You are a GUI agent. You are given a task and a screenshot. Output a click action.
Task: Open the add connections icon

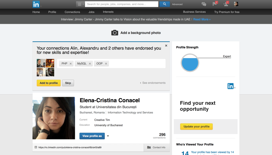(x=226, y=4)
